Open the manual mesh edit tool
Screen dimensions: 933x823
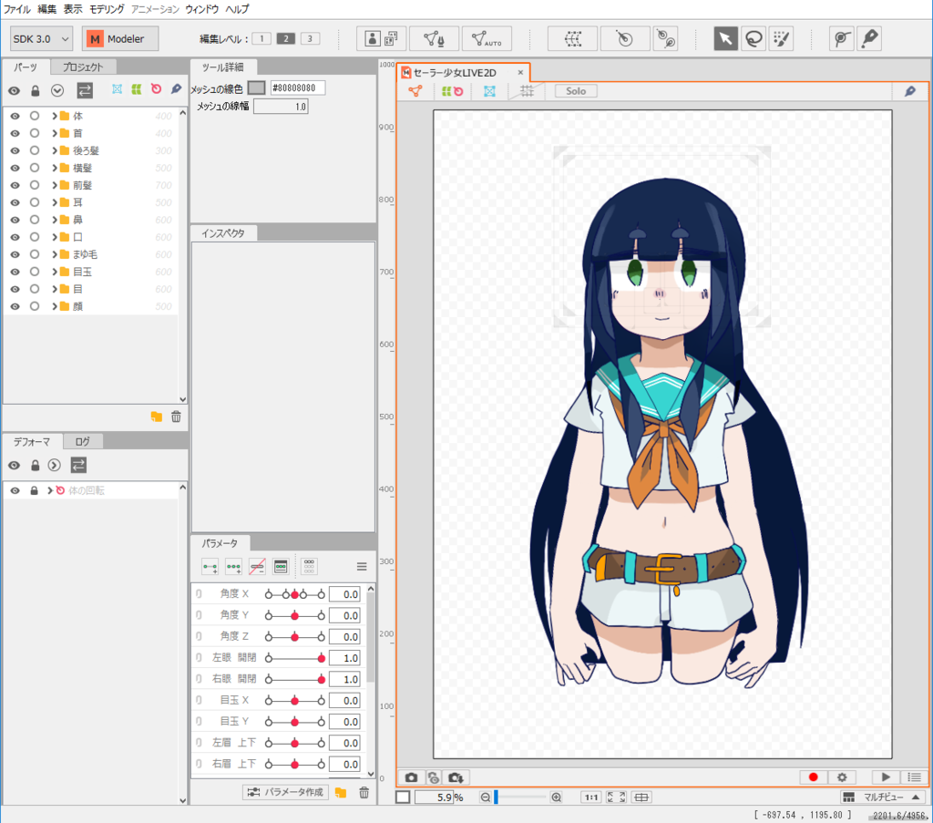coord(435,38)
